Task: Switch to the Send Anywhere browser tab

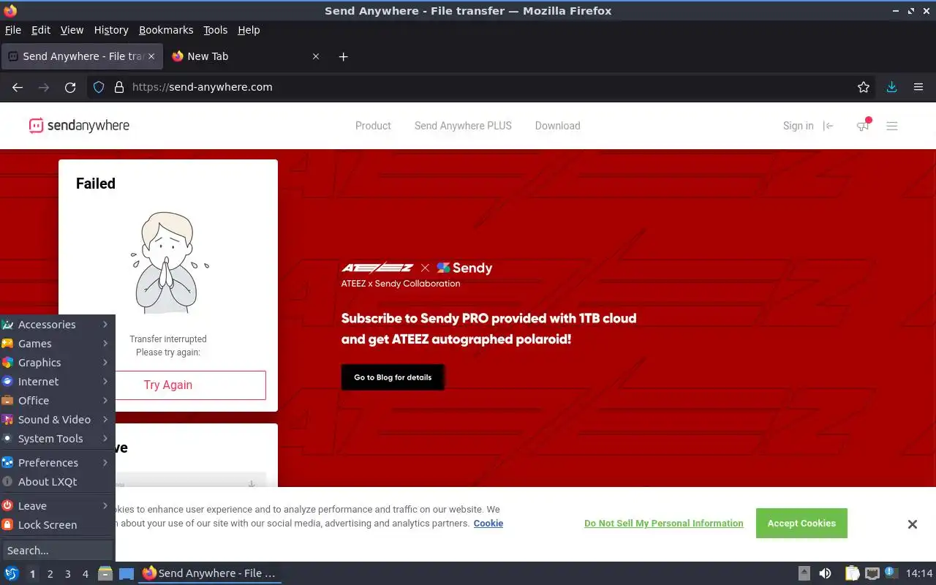Action: (81, 56)
